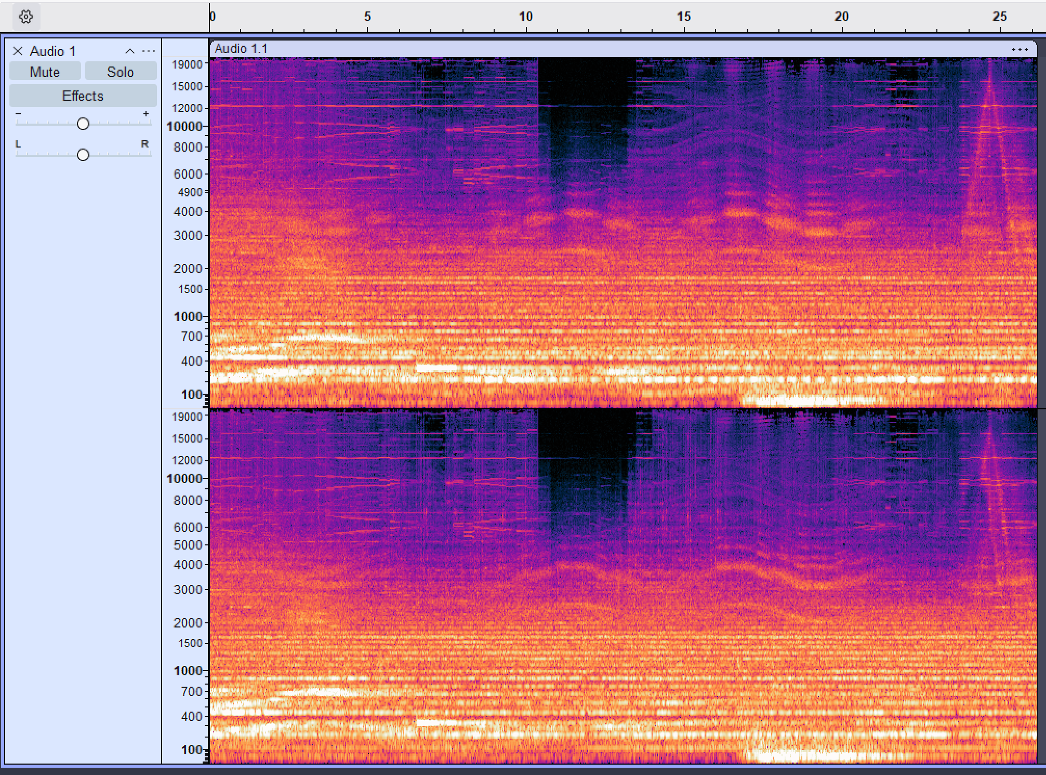The height and width of the screenshot is (775, 1046).
Task: Solo the Audio 1 track
Action: (121, 72)
